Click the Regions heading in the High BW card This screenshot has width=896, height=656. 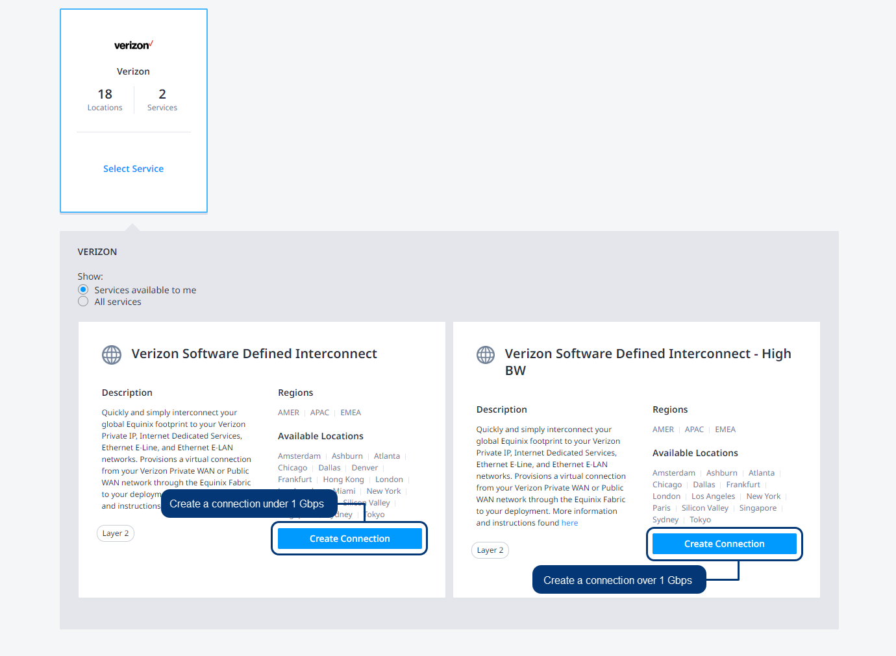pyautogui.click(x=670, y=409)
